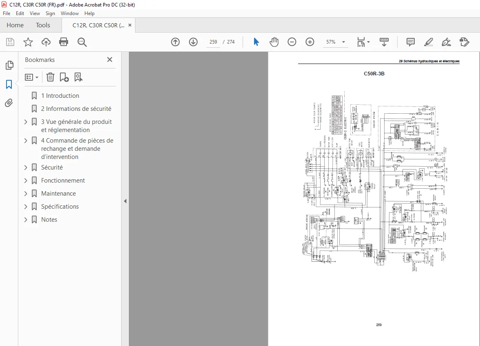Open the Edit menu

(20, 13)
